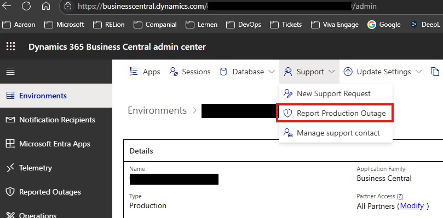This screenshot has height=218, width=443.
Task: Collapse the Support dropdown chevron
Action: point(331,72)
